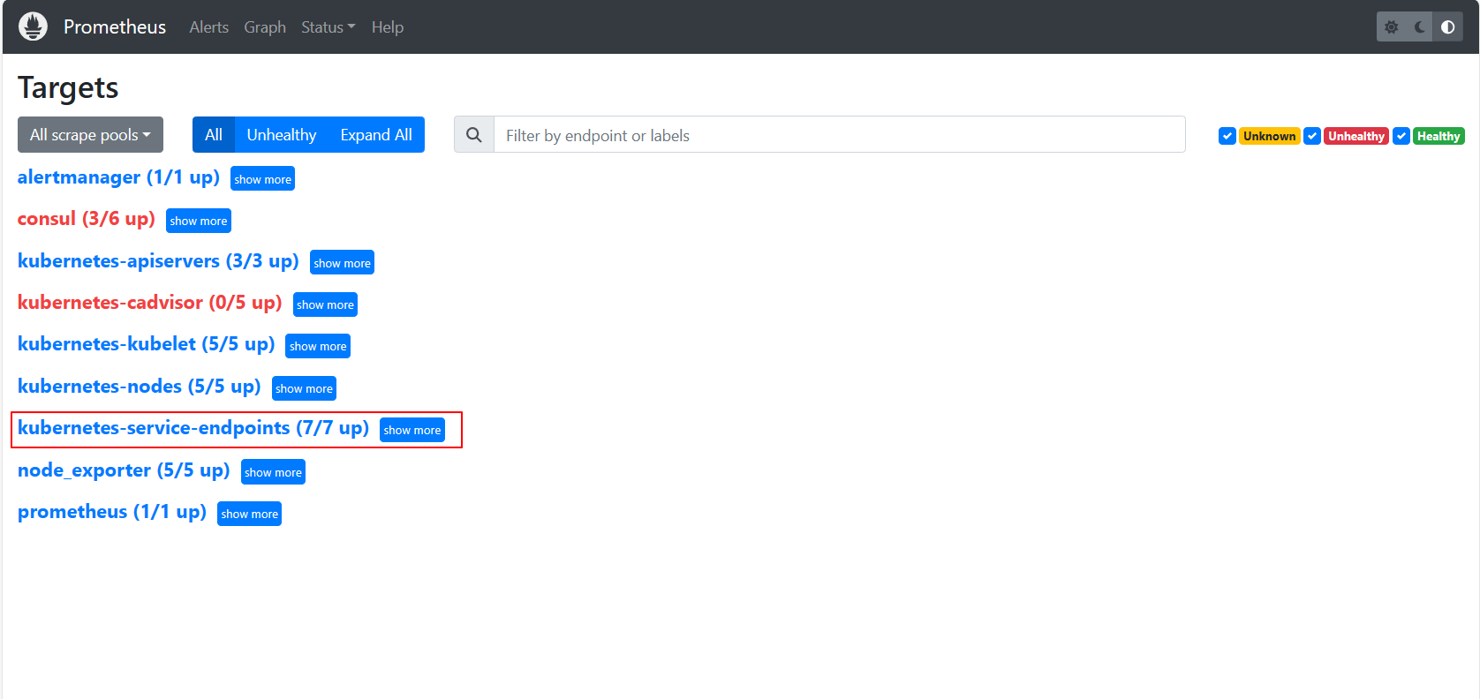Image resolution: width=1480 pixels, height=699 pixels.
Task: Open the consul (3/6 up) pool link
Action: click(87, 219)
